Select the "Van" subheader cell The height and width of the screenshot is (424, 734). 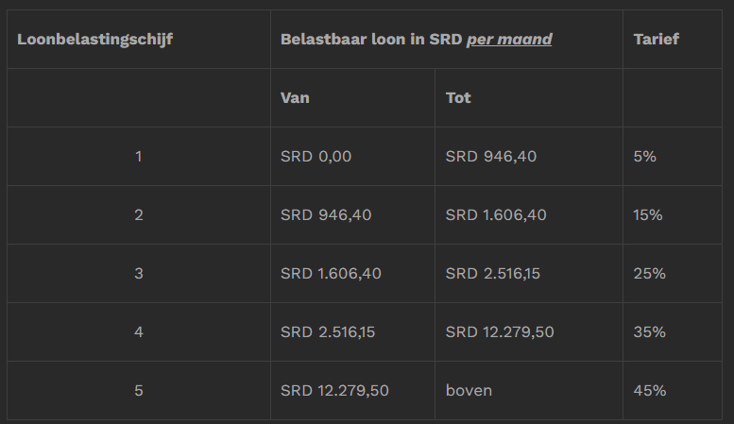(x=295, y=97)
